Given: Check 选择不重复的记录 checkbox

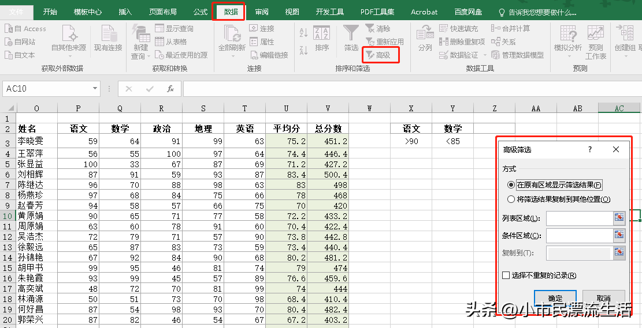Looking at the screenshot, I should pyautogui.click(x=506, y=276).
